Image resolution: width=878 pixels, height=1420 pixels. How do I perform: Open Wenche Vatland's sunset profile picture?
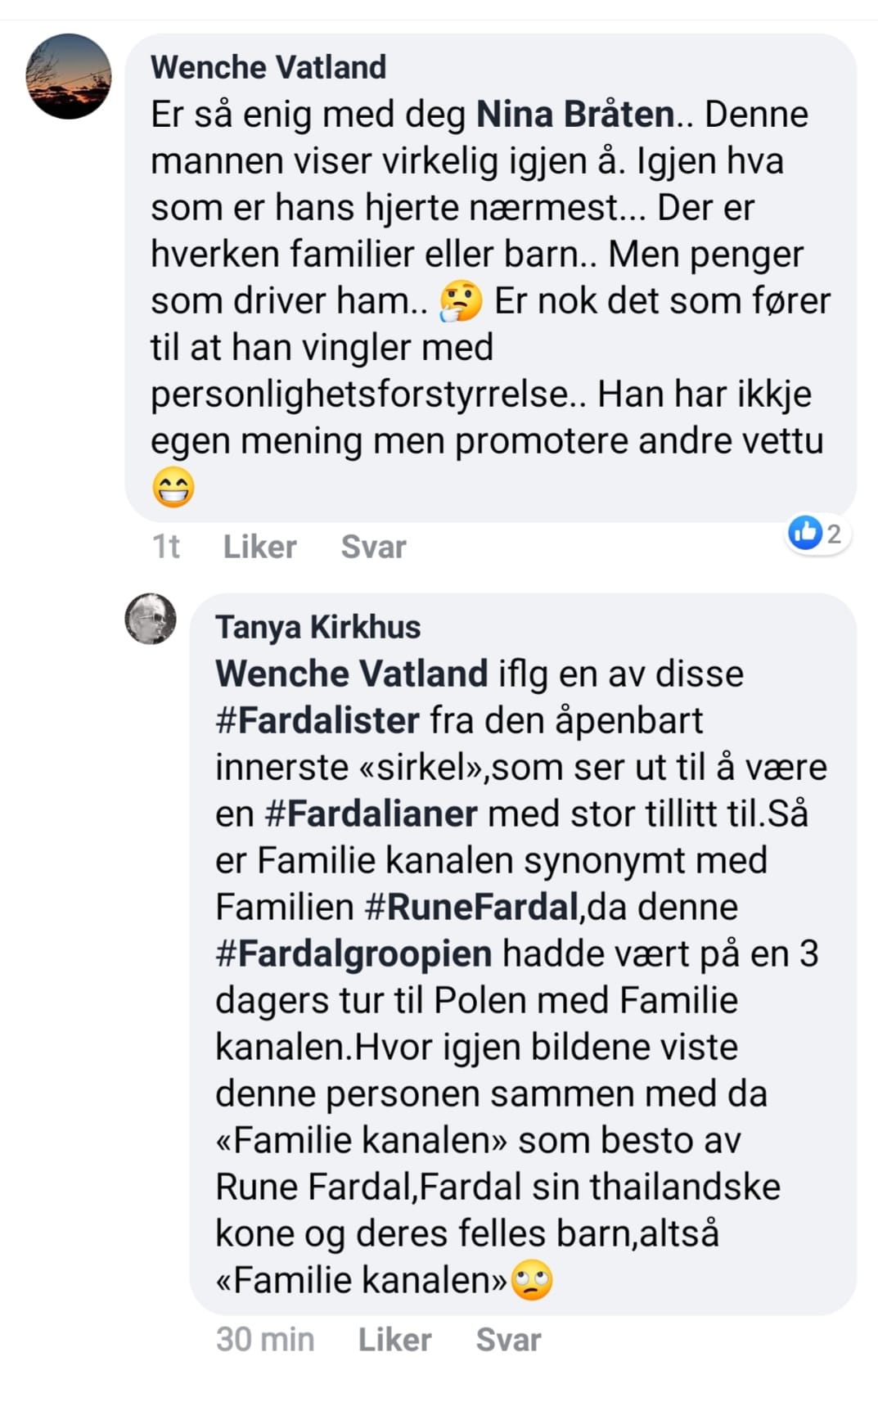tap(70, 76)
